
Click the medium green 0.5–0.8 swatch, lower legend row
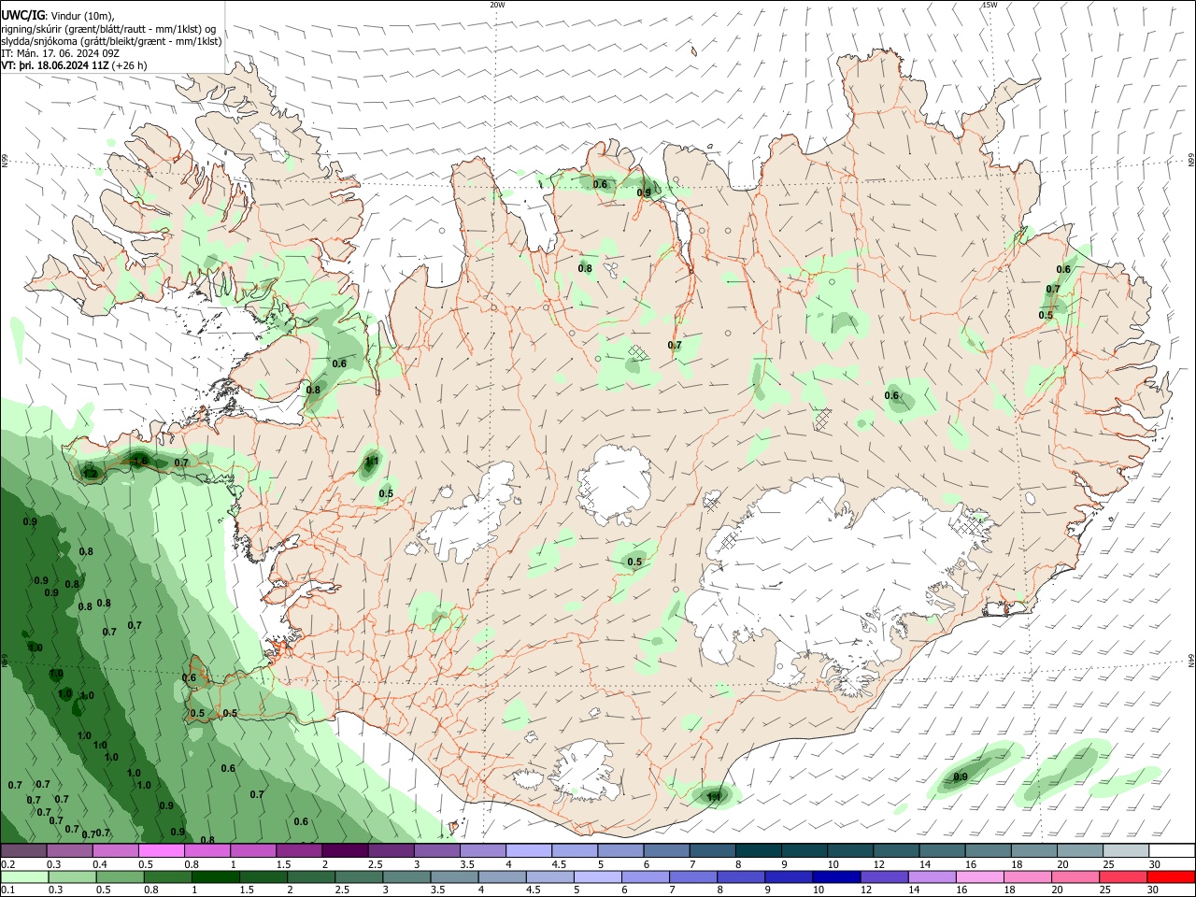click(120, 877)
